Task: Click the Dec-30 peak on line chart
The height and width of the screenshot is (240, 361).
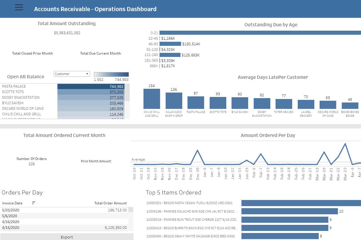Action: pos(198,150)
